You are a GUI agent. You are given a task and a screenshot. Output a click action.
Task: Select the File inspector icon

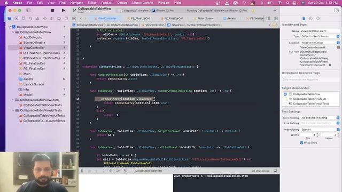click(304, 19)
